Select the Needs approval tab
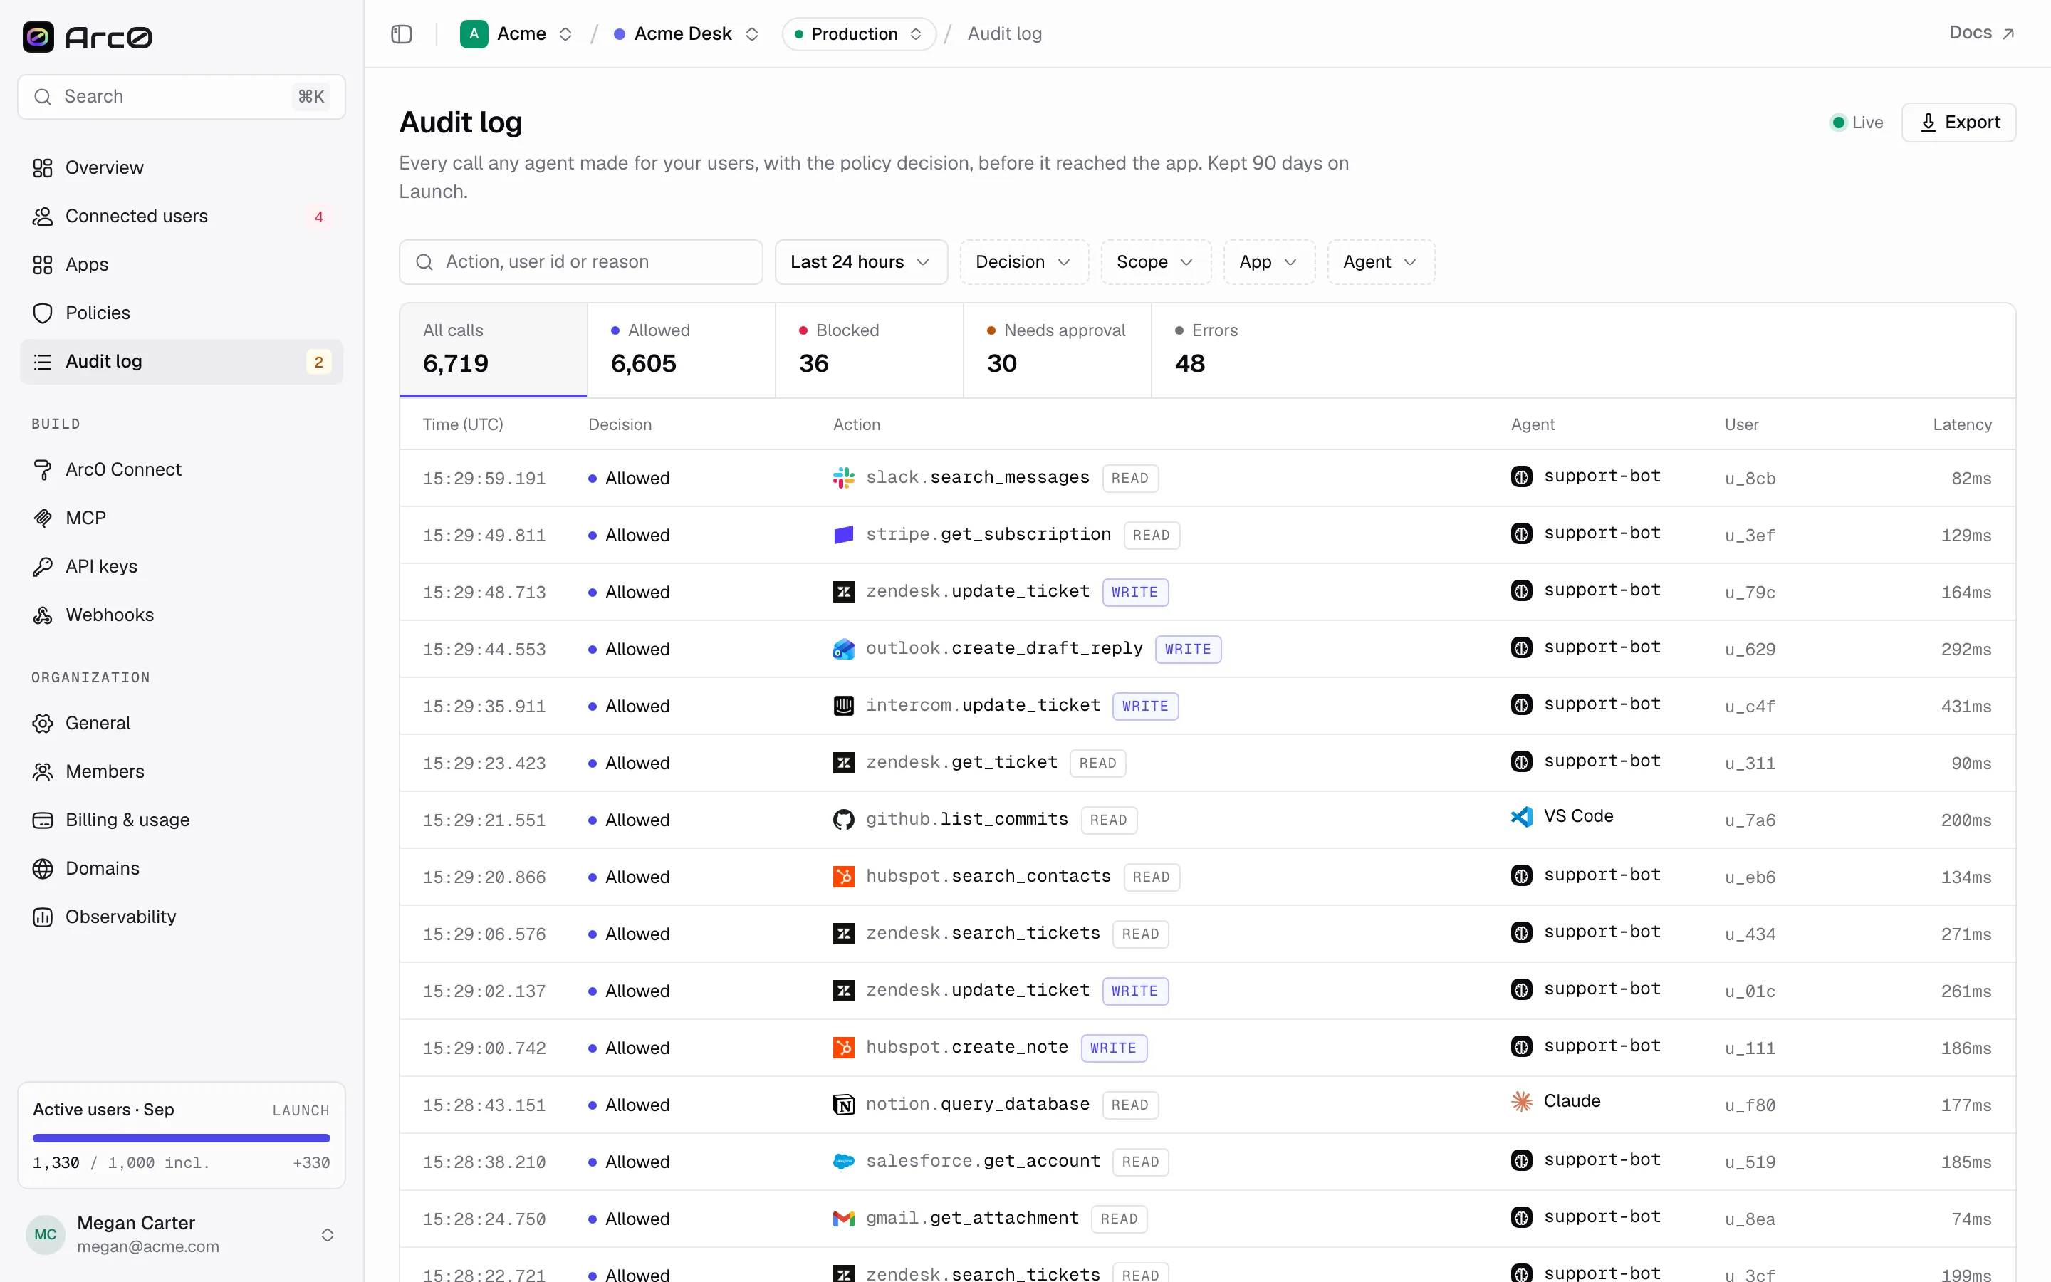The width and height of the screenshot is (2051, 1282). pyautogui.click(x=1058, y=350)
